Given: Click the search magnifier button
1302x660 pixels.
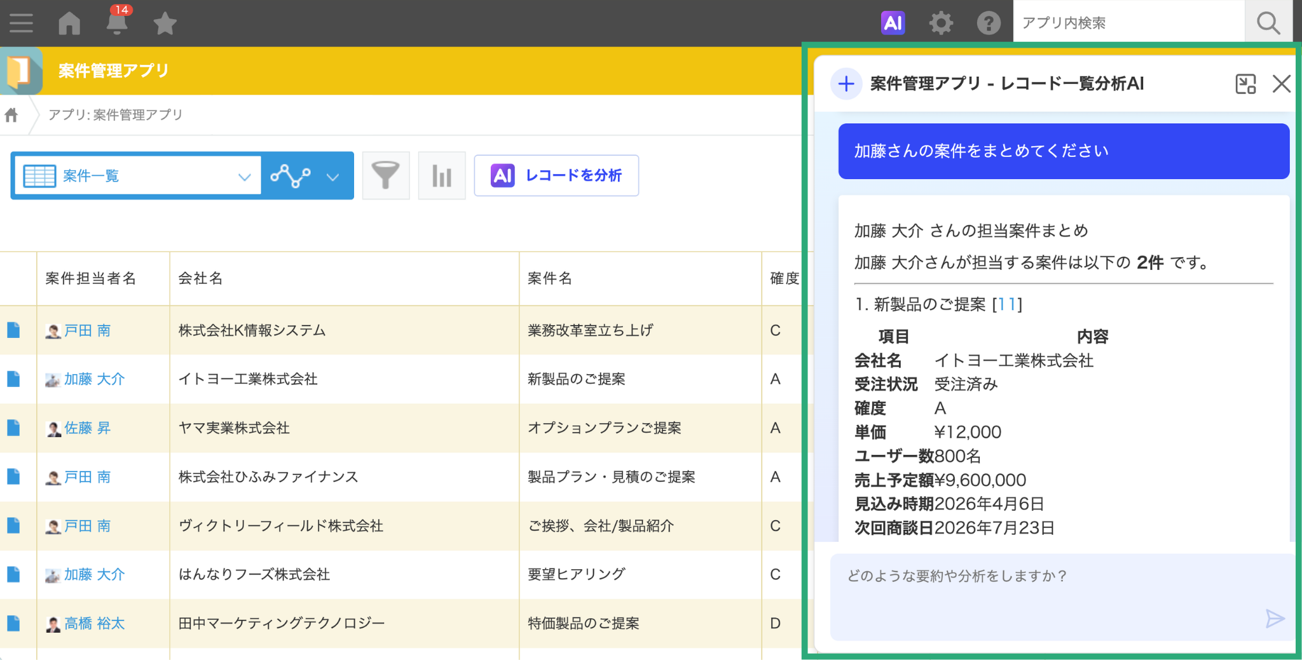Looking at the screenshot, I should click(x=1268, y=23).
